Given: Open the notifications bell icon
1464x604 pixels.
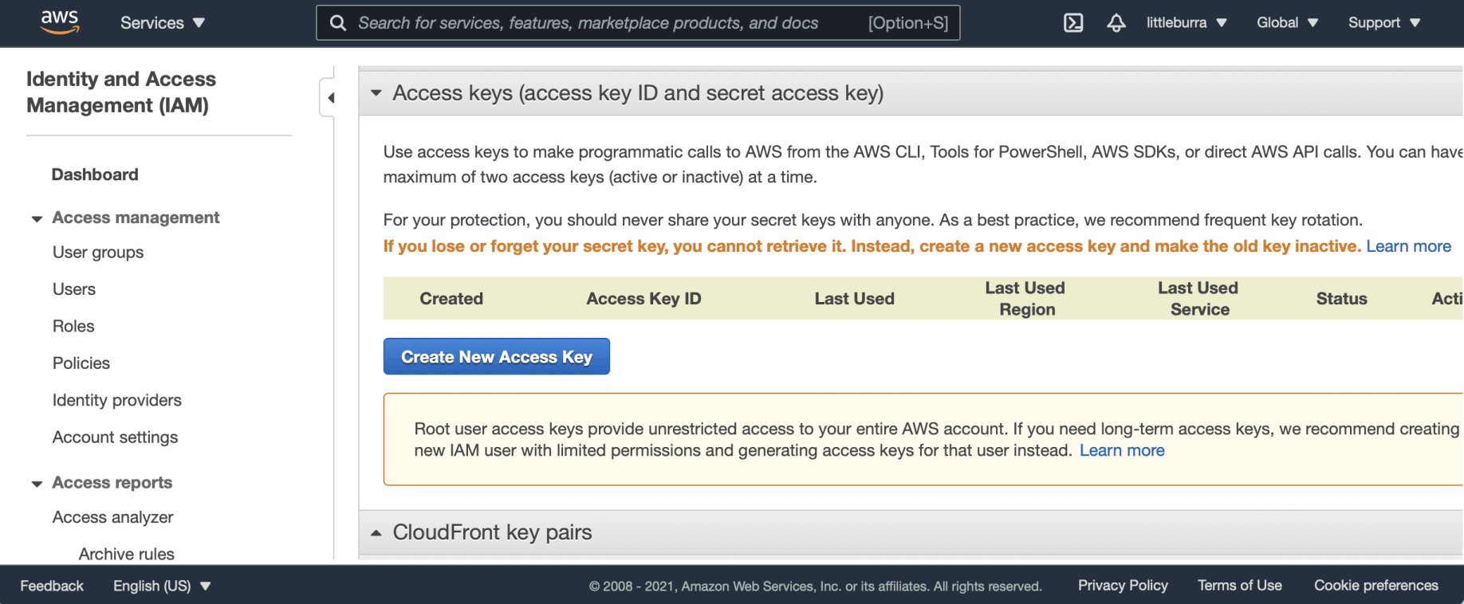Looking at the screenshot, I should coord(1116,23).
